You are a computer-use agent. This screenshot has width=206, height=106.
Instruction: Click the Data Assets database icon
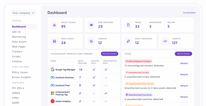(x=54, y=41)
